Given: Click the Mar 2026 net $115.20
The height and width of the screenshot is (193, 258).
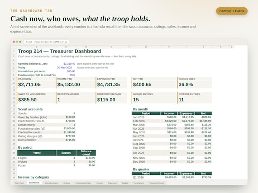Looking at the screenshot, I should 206,125.
